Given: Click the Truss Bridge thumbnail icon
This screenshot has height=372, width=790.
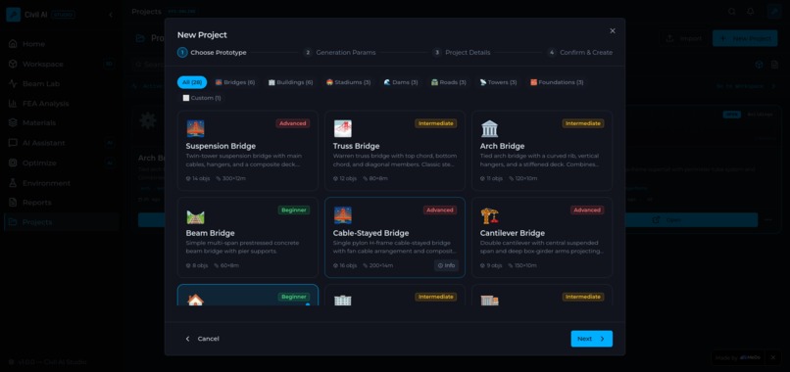Looking at the screenshot, I should click(343, 129).
